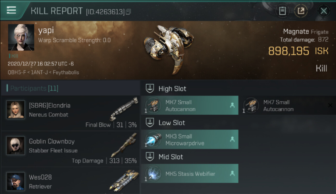Close the kill report window
Viewport: 336px width, 194px height.
coord(324,11)
